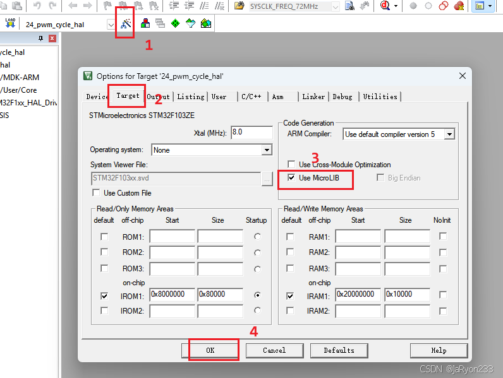
Task: Navigate forwards with right arrow icon
Action: [87, 5]
